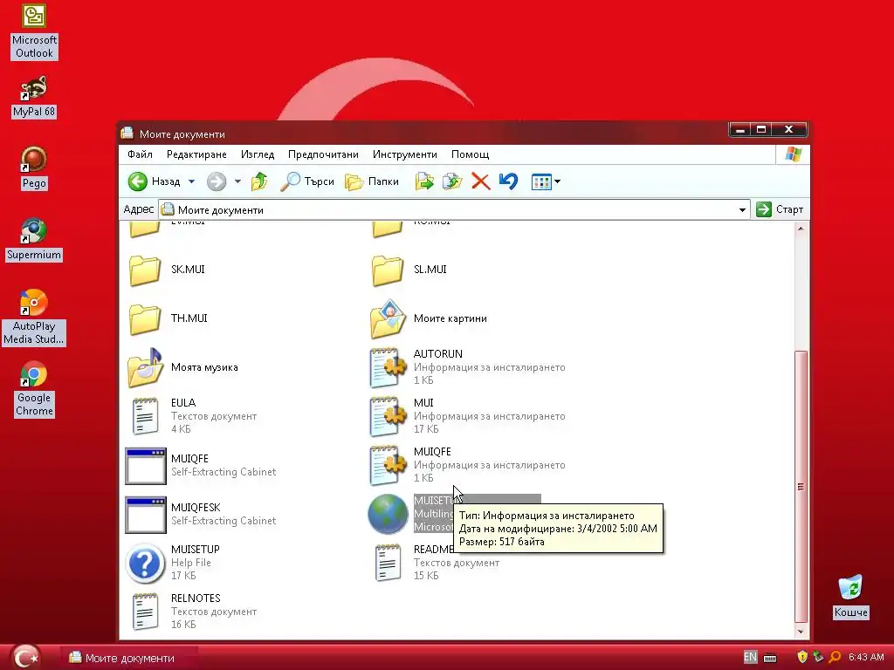Open the security shield tray icon
Screen dimensions: 894x670
point(802,658)
